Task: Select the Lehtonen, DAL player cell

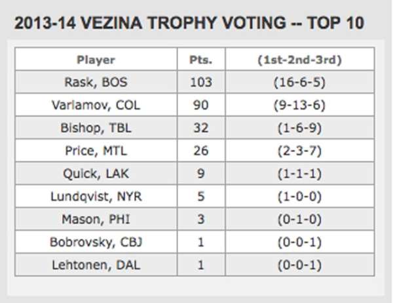Action: [x=96, y=264]
